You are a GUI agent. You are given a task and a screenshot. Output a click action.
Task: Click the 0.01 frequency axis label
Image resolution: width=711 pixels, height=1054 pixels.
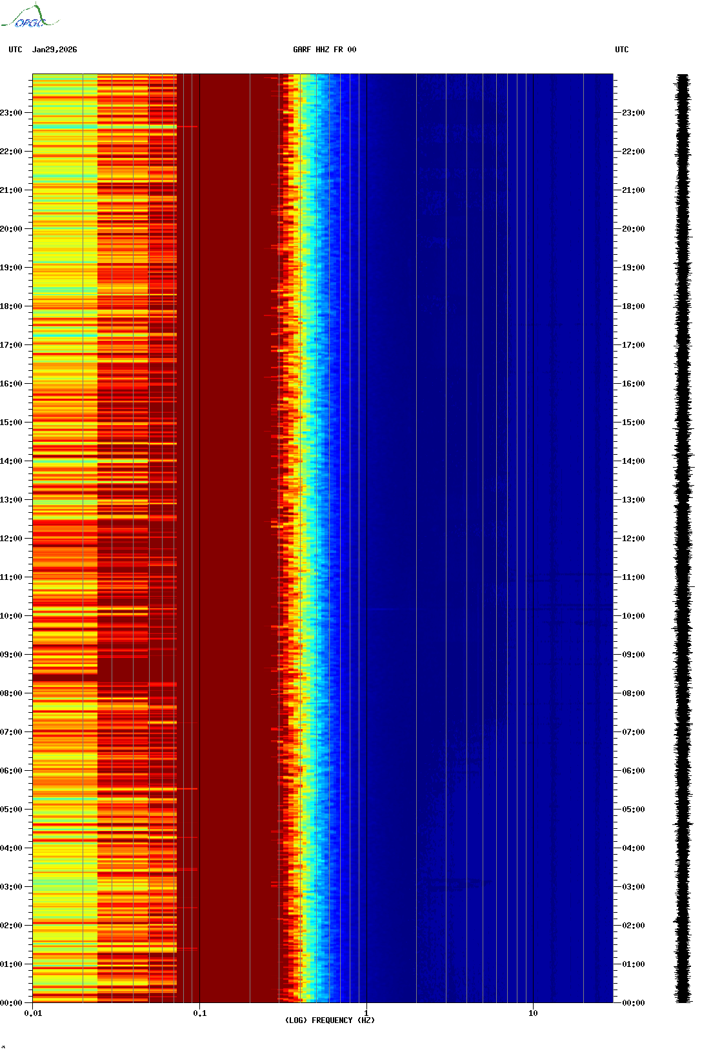tap(33, 1013)
